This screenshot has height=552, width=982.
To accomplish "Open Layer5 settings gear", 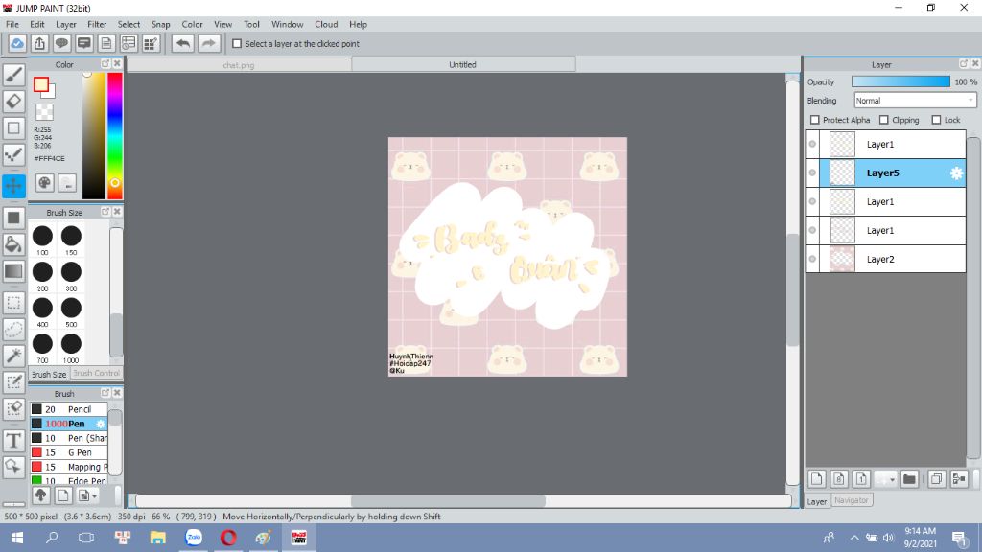I will pos(956,173).
